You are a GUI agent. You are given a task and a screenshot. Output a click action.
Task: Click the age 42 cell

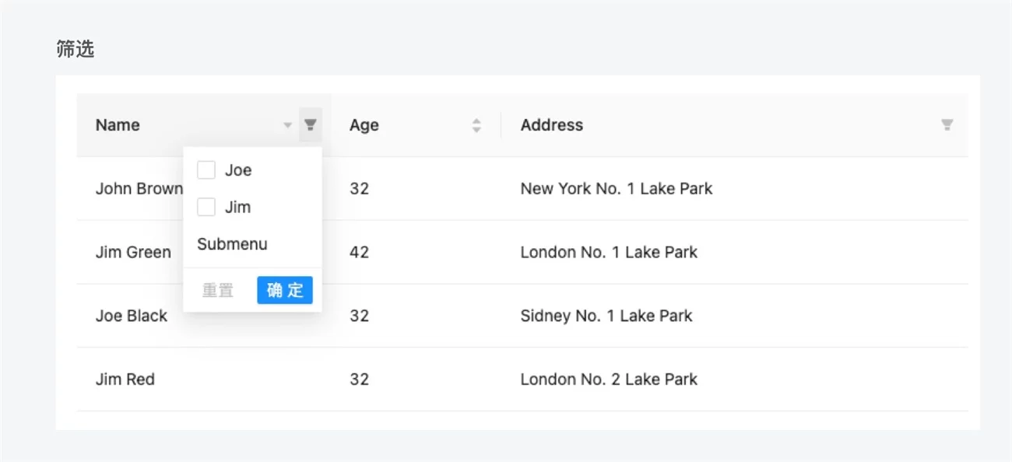tap(359, 253)
